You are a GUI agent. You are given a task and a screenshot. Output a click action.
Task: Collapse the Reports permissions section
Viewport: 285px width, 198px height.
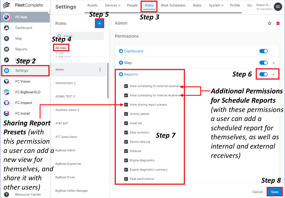[273, 74]
